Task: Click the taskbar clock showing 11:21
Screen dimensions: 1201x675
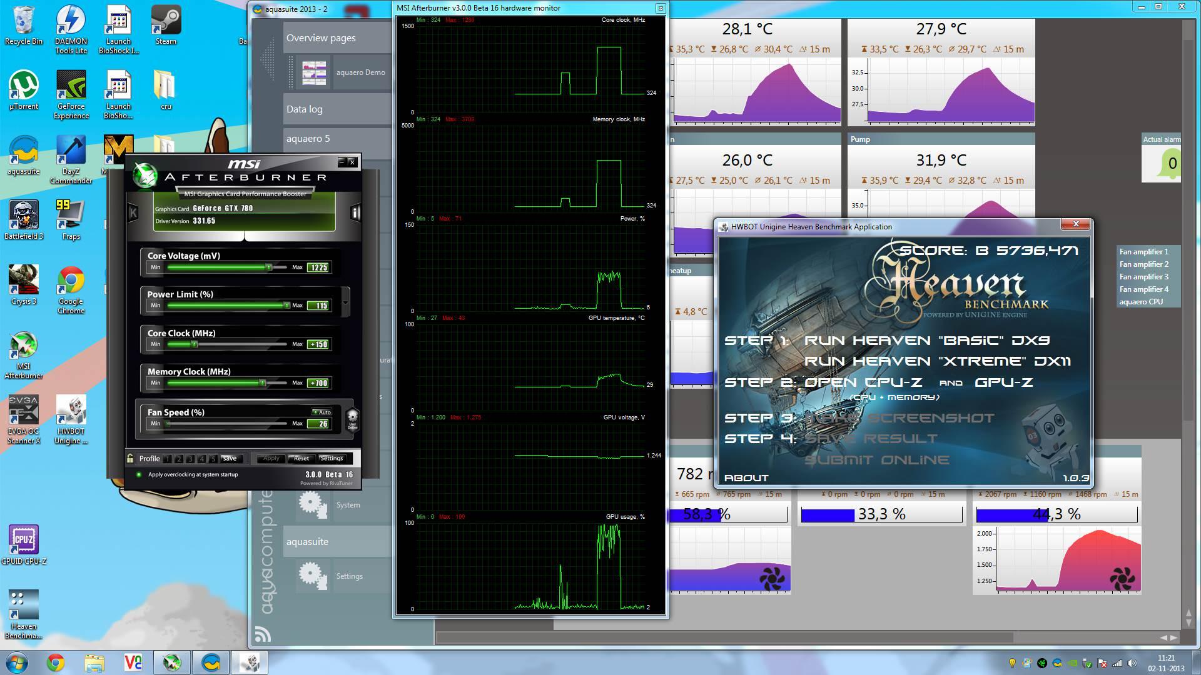Action: click(x=1166, y=662)
